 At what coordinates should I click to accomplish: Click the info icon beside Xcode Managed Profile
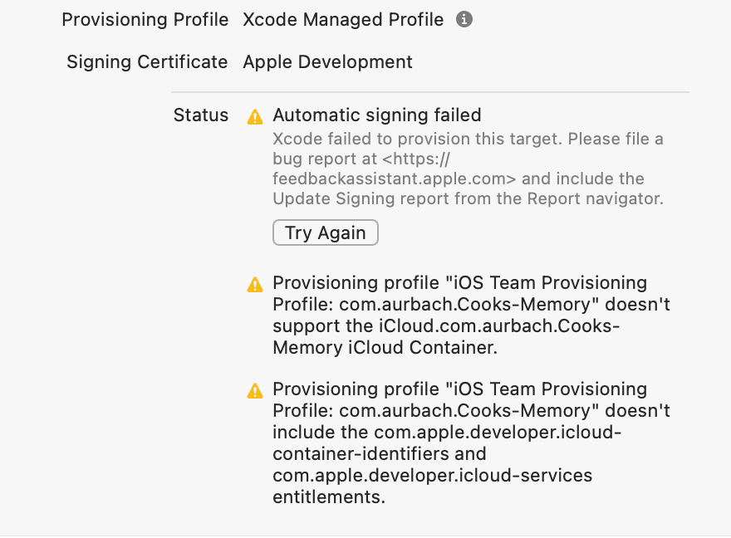[x=465, y=19]
